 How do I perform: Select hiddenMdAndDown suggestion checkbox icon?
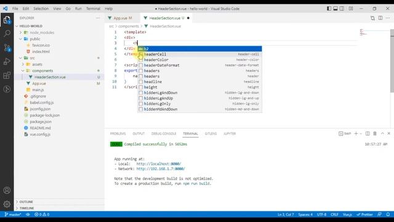tap(141, 109)
